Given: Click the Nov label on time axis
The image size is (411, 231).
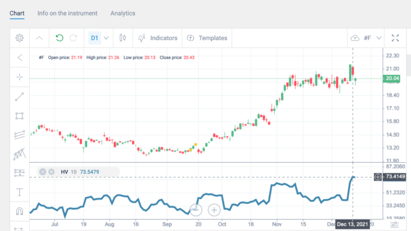Looking at the screenshot, I should click(277, 224).
